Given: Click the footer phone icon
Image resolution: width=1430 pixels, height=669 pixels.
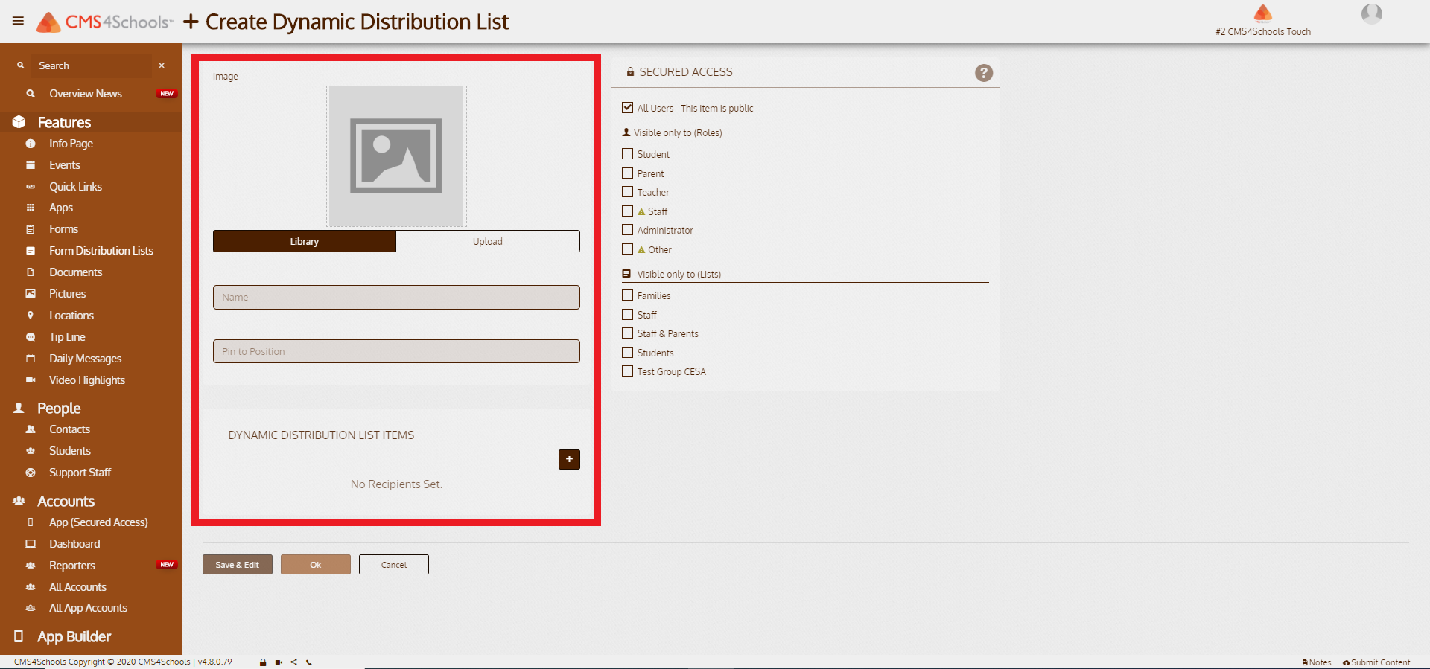Looking at the screenshot, I should [x=309, y=662].
